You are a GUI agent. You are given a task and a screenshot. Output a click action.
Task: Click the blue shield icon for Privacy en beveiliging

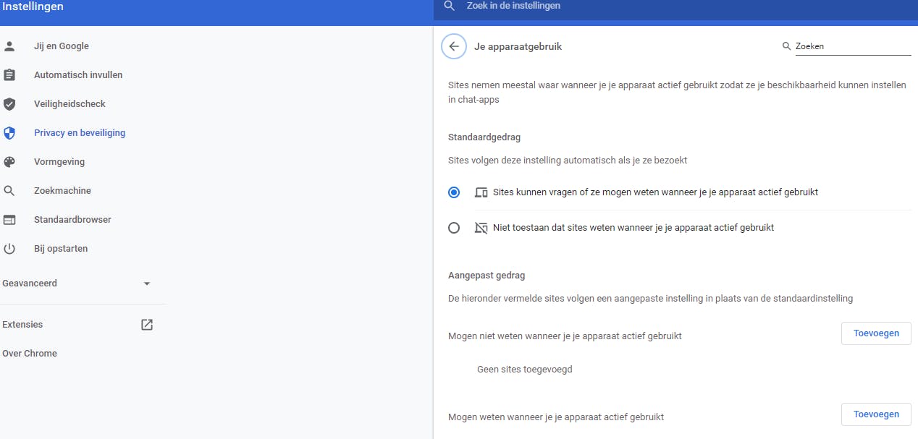tap(9, 133)
